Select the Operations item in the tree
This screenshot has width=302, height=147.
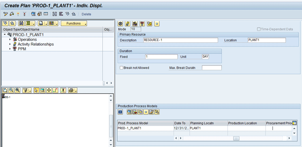pyautogui.click(x=27, y=39)
